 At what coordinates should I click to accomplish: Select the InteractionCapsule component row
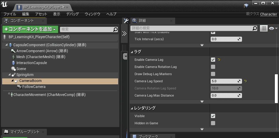(60, 63)
